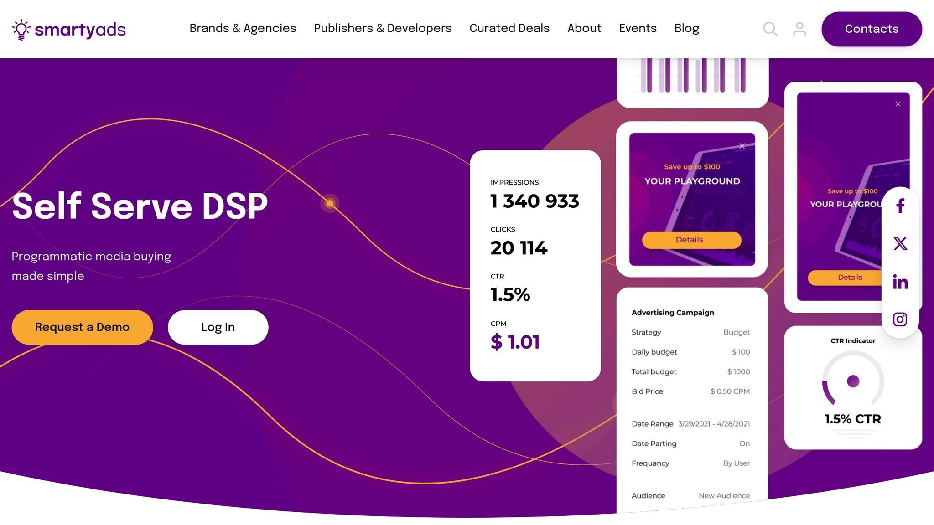
Task: Click the user account icon near the search
Action: click(799, 29)
